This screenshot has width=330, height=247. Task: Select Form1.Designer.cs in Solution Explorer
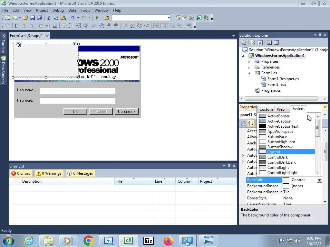click(283, 79)
